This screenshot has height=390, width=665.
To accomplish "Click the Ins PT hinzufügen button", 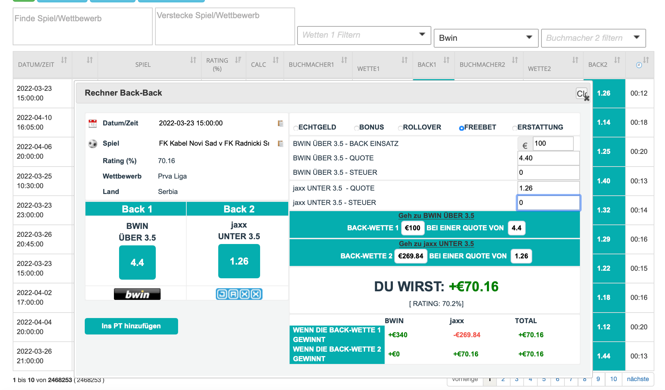I will [x=131, y=326].
